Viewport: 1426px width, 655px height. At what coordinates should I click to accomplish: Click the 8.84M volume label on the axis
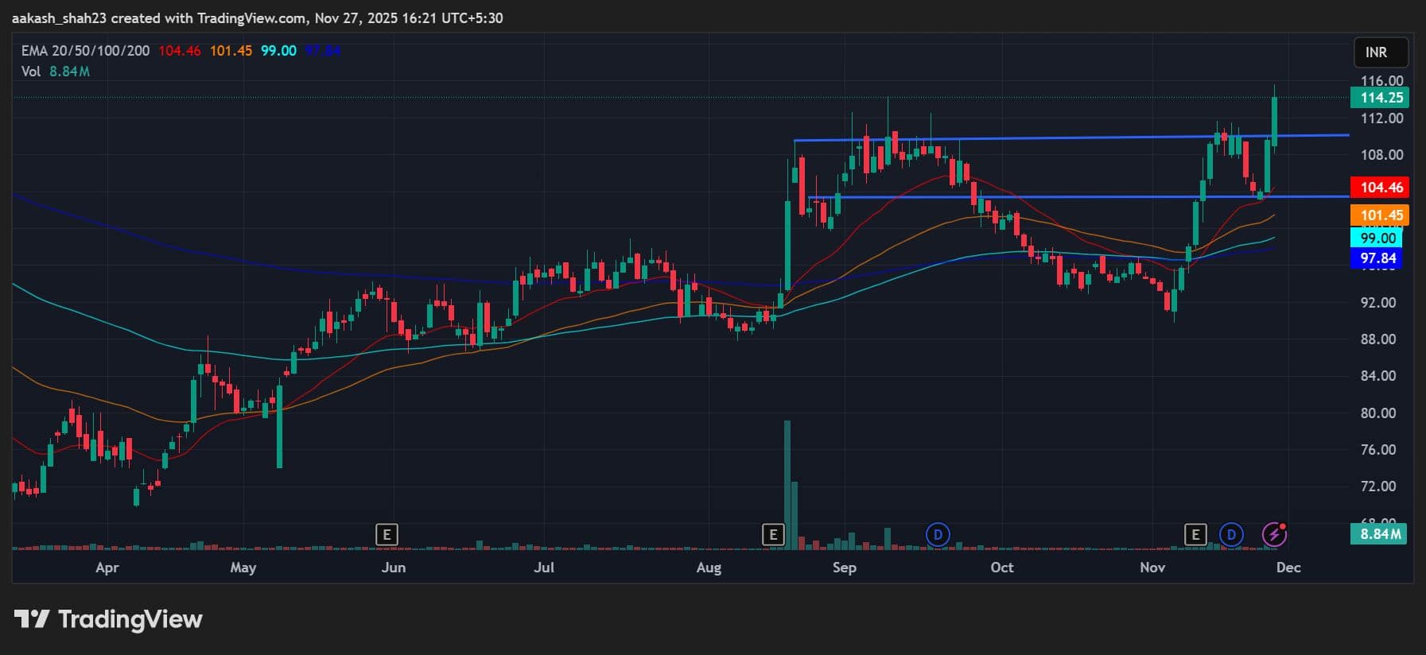[1379, 534]
